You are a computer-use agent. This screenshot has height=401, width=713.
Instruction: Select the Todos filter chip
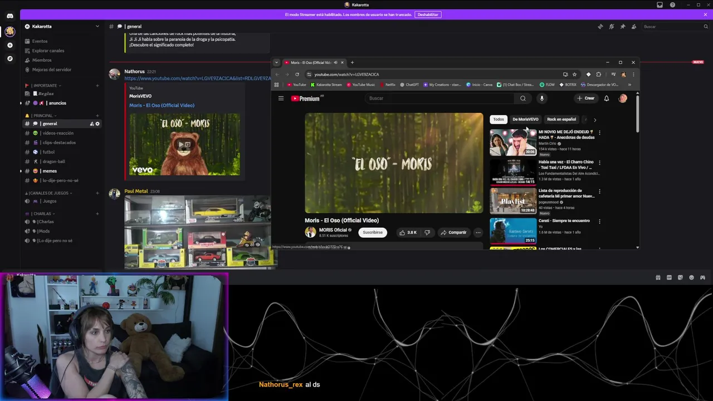coord(498,119)
